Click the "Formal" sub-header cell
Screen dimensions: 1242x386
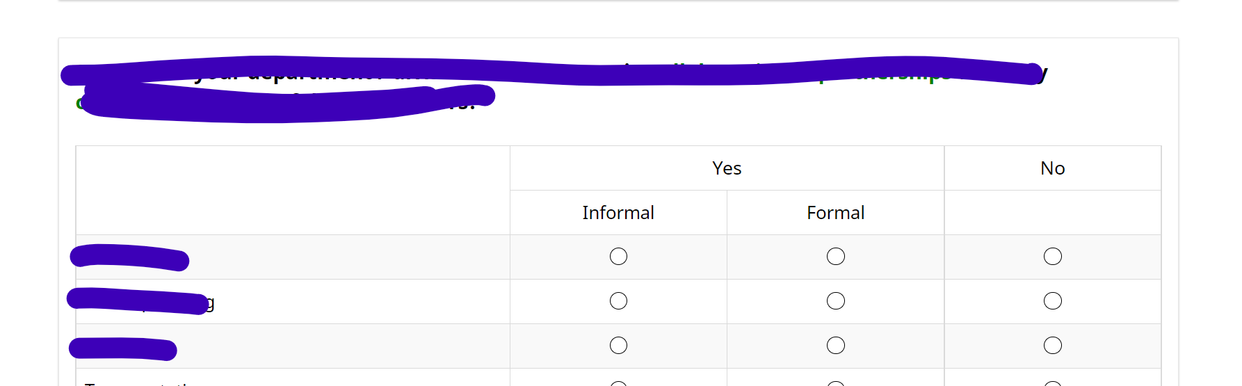coord(835,213)
